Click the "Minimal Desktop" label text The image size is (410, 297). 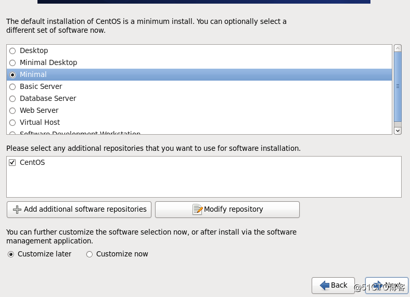[48, 62]
